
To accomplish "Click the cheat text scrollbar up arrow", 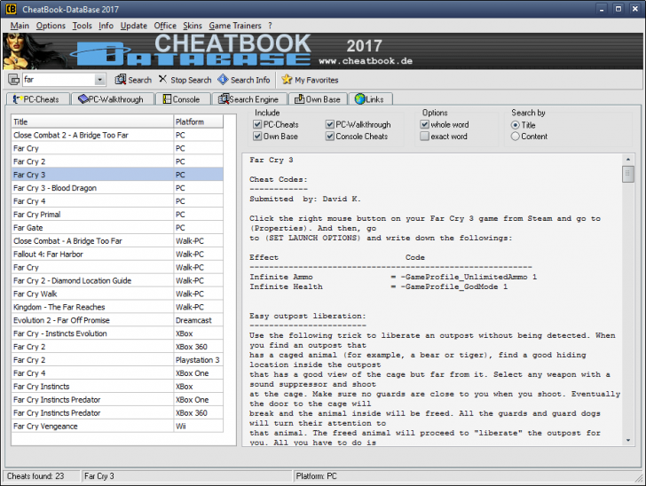I will point(628,159).
